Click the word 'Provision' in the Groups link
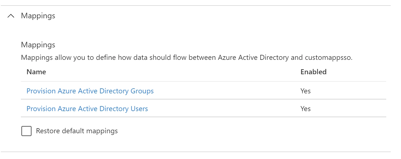 (x=41, y=91)
